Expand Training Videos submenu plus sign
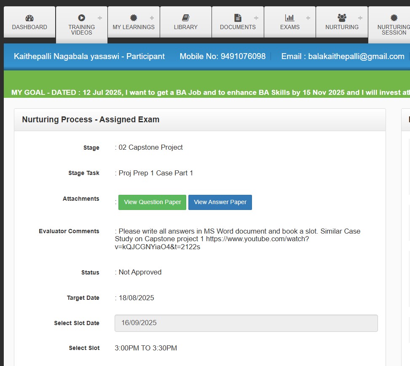 point(100,18)
